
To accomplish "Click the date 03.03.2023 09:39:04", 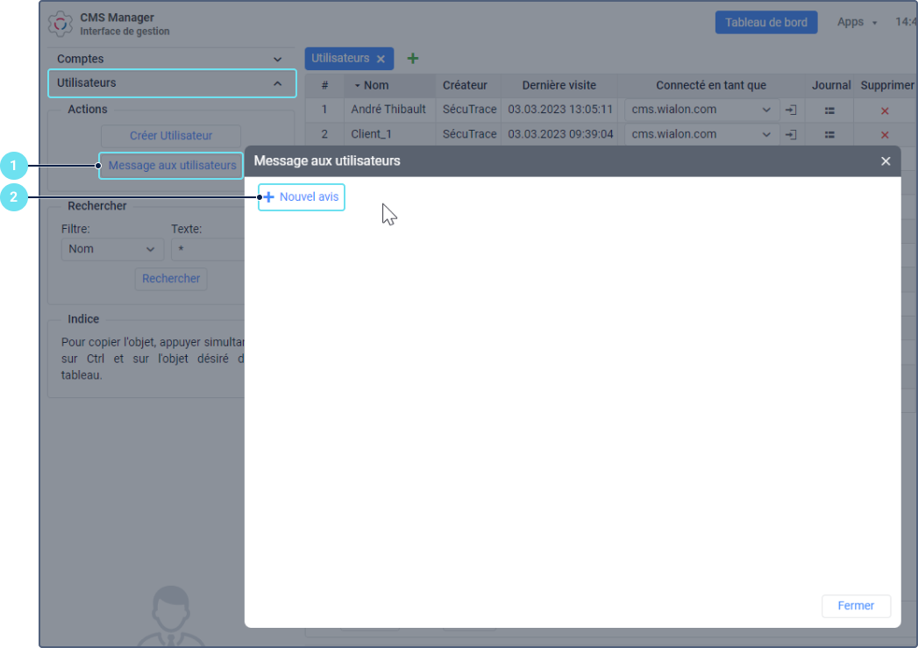I will (x=560, y=134).
